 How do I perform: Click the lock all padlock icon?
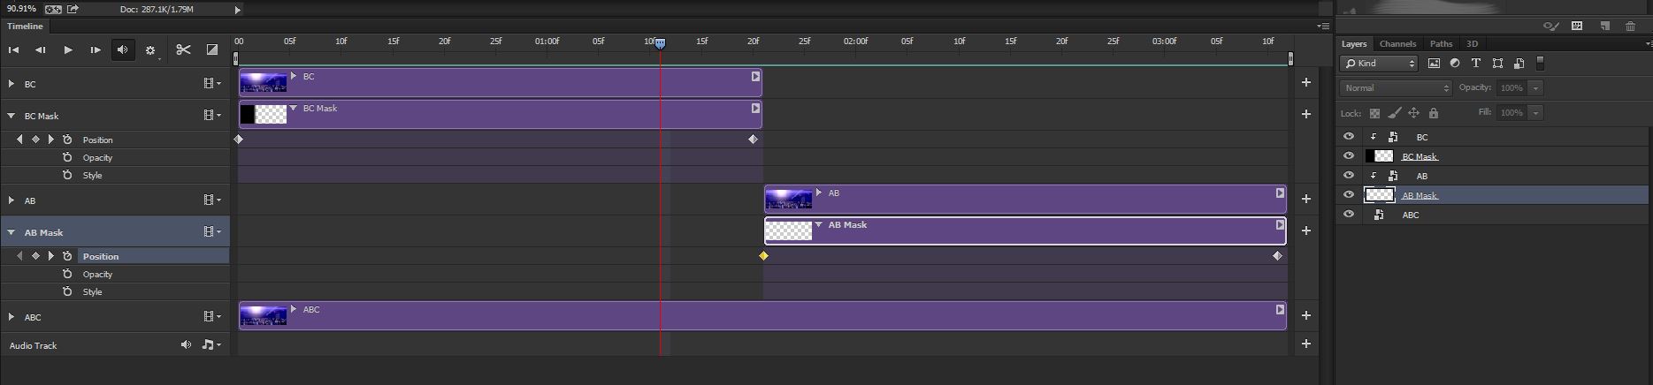[x=1434, y=113]
